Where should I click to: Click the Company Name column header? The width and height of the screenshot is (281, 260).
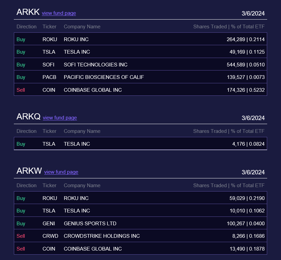click(81, 26)
